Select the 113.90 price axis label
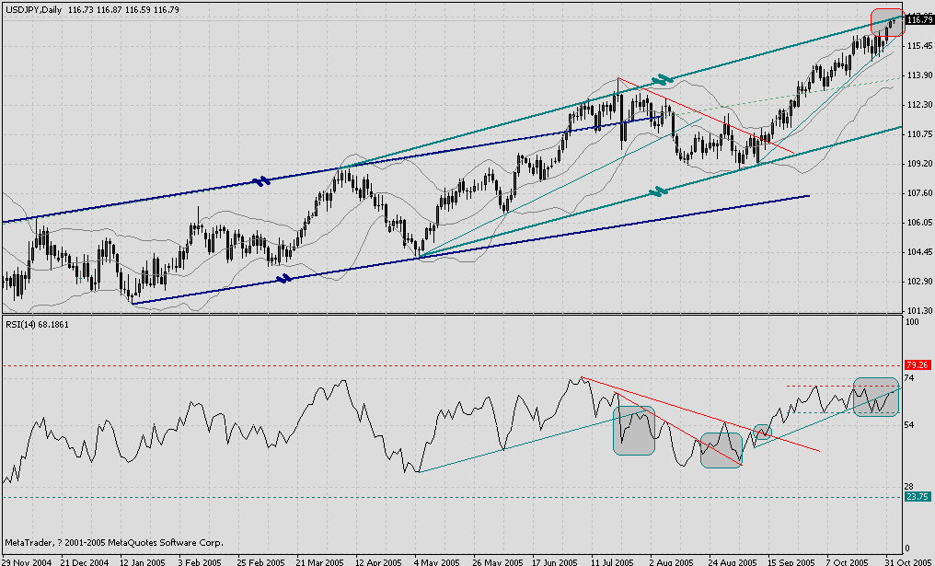The width and height of the screenshot is (935, 566). pos(918,75)
